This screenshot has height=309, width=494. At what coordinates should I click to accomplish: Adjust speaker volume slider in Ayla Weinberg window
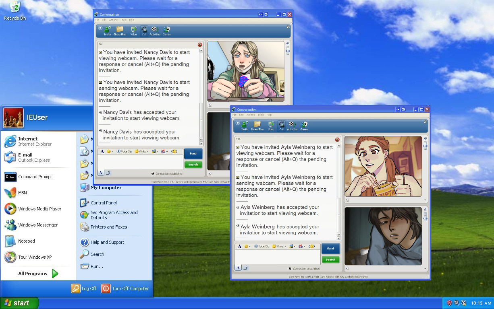pyautogui.click(x=425, y=145)
